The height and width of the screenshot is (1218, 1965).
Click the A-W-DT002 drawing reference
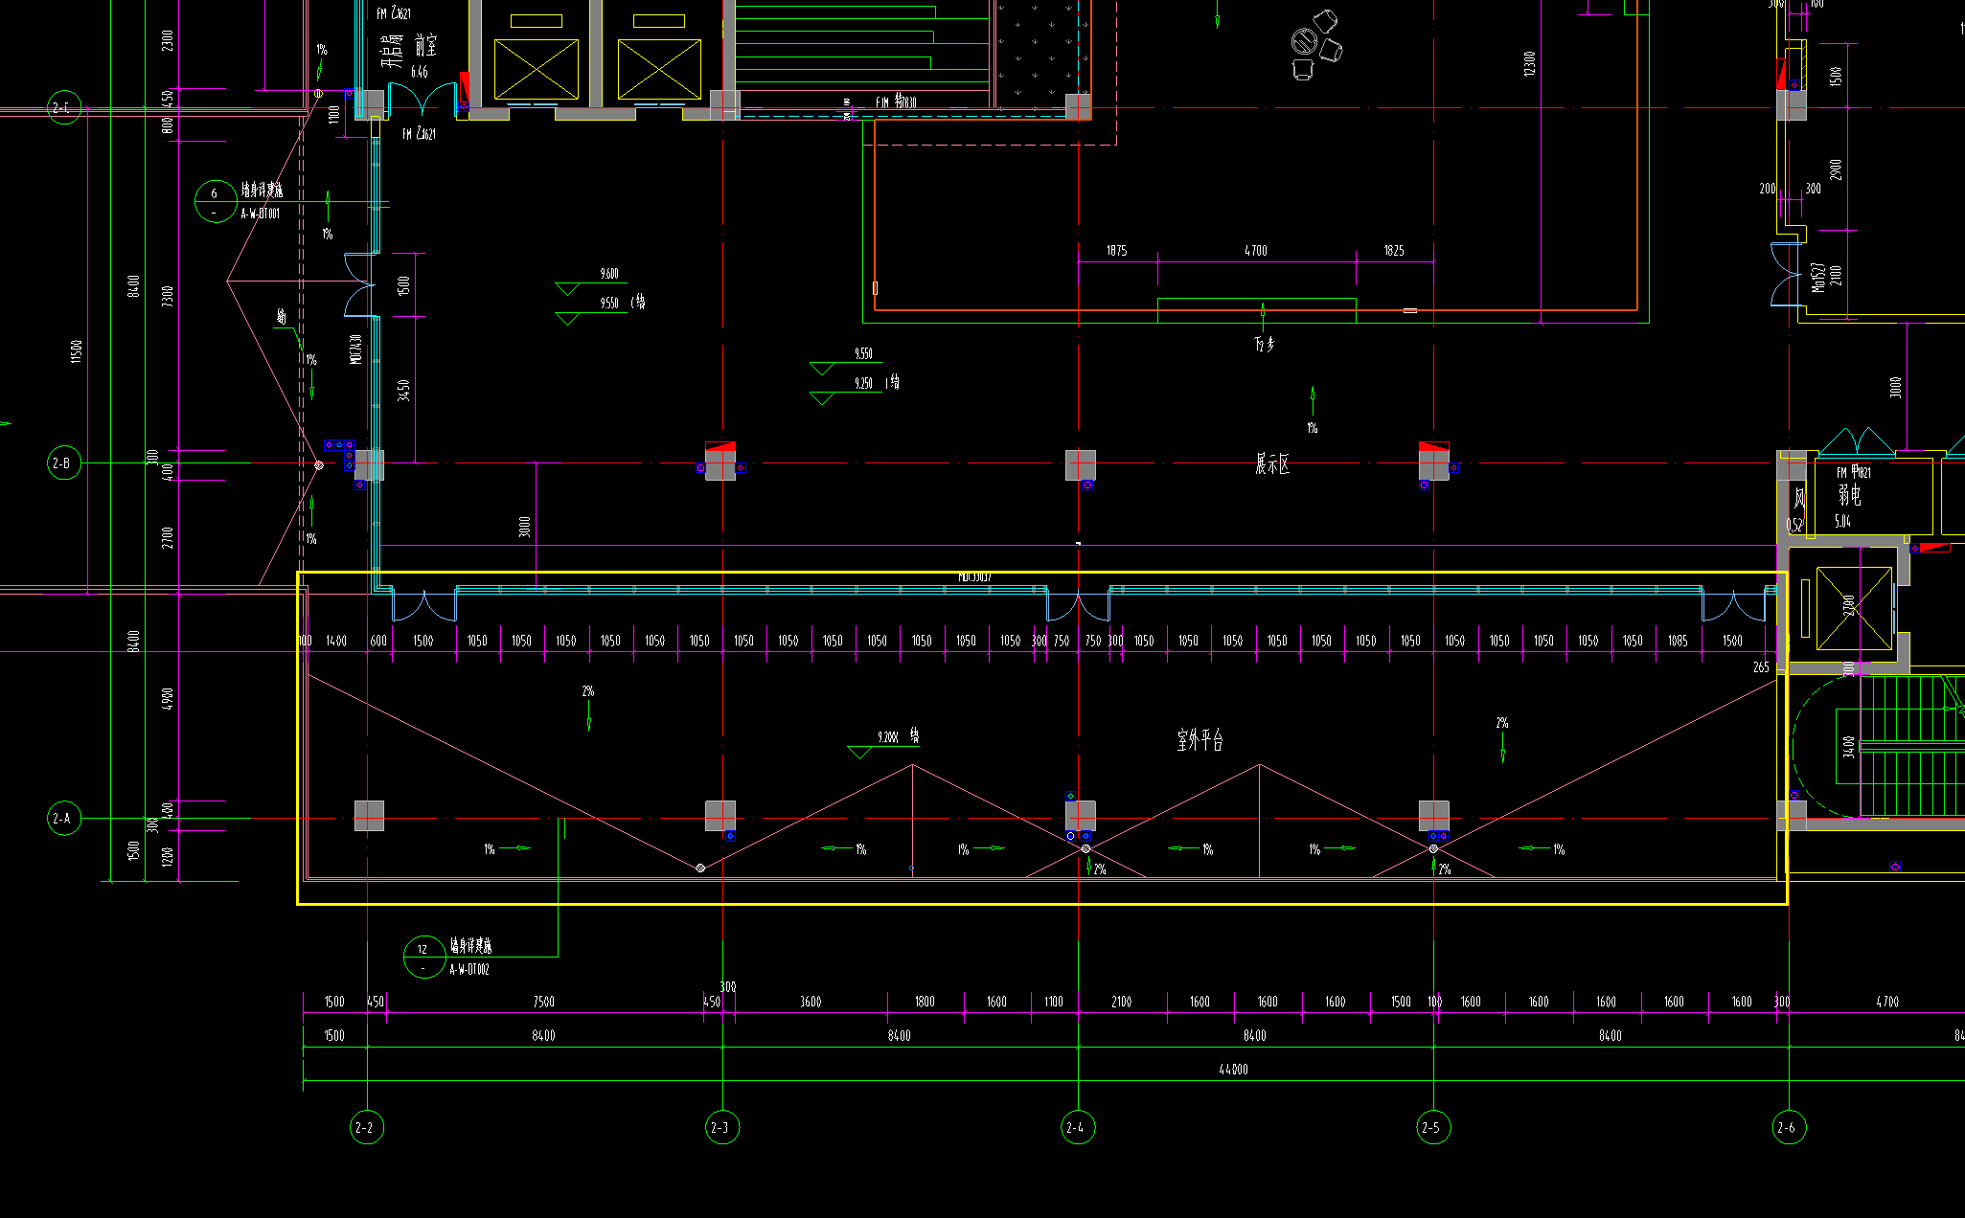[x=469, y=969]
